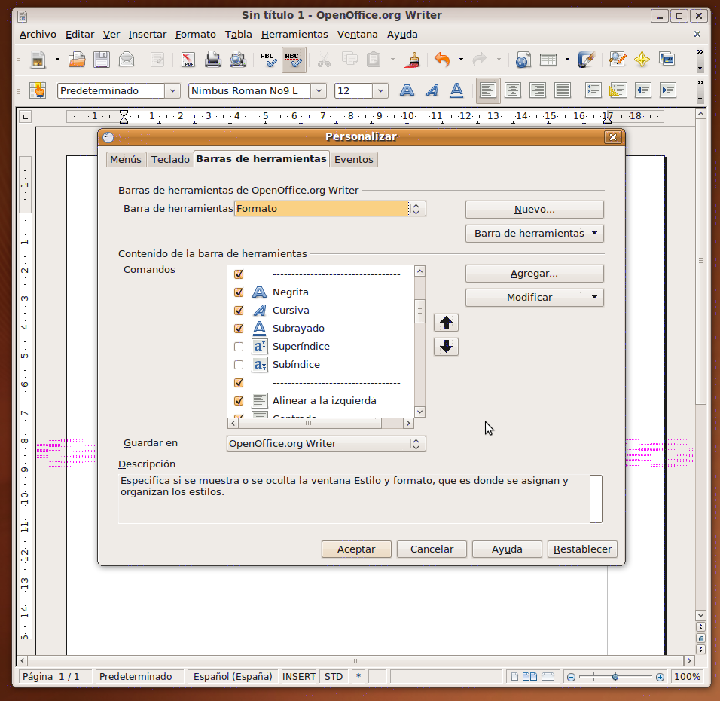
Task: Zoom in with the plus button
Action: pyautogui.click(x=660, y=677)
